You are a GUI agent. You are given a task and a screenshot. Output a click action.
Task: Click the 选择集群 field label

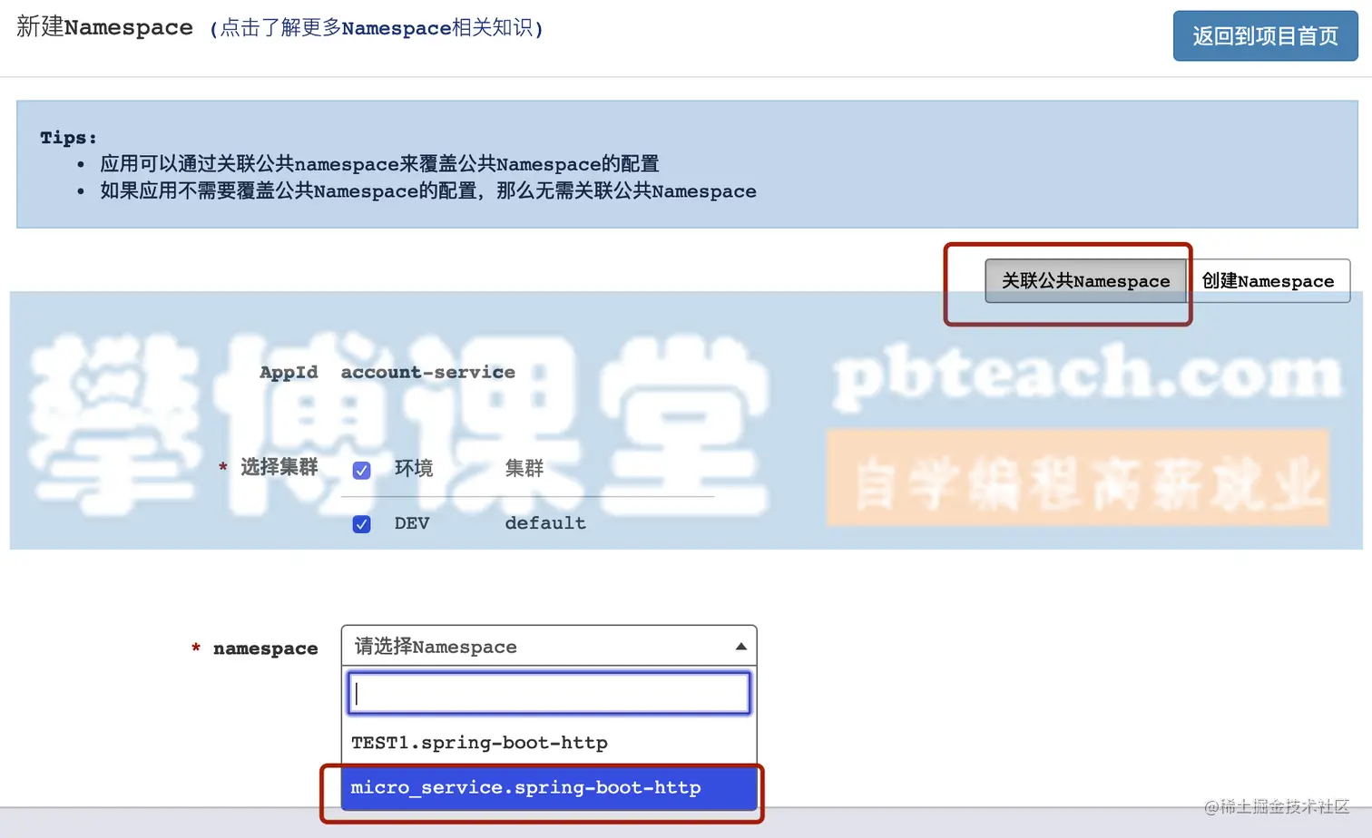pyautogui.click(x=279, y=467)
